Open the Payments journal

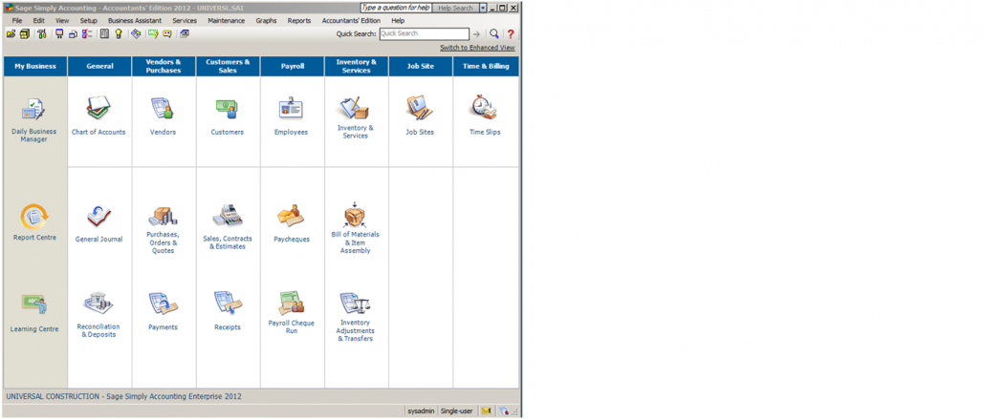(163, 304)
